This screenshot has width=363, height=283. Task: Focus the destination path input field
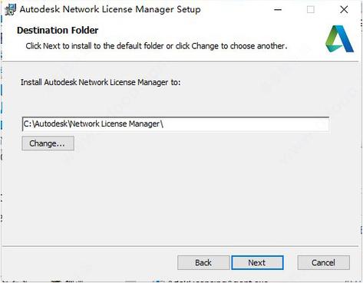point(176,124)
